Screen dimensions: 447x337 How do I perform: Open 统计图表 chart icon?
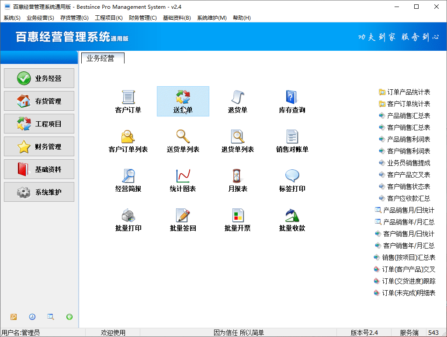pyautogui.click(x=183, y=180)
